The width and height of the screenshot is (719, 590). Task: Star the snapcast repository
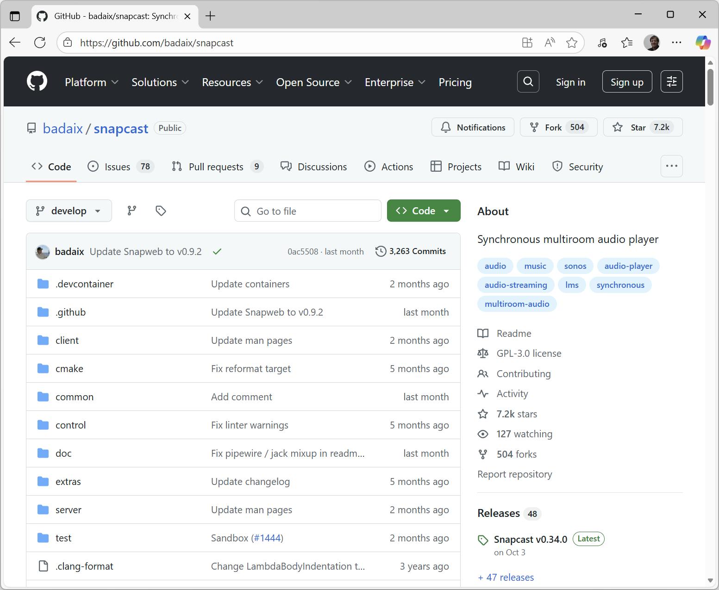(643, 127)
